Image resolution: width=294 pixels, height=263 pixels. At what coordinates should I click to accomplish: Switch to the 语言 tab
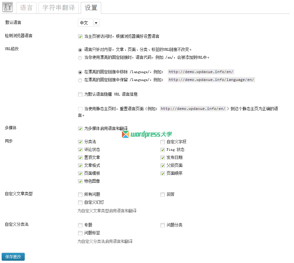tap(26, 8)
